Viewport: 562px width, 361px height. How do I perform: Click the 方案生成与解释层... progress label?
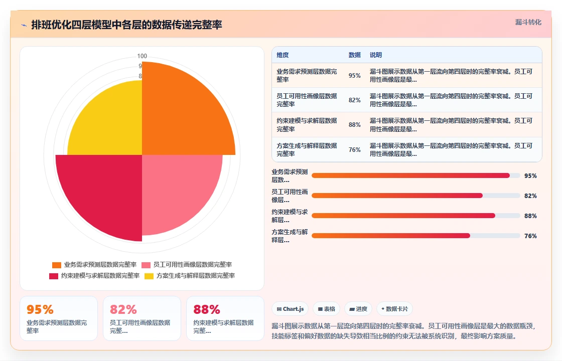pyautogui.click(x=290, y=236)
